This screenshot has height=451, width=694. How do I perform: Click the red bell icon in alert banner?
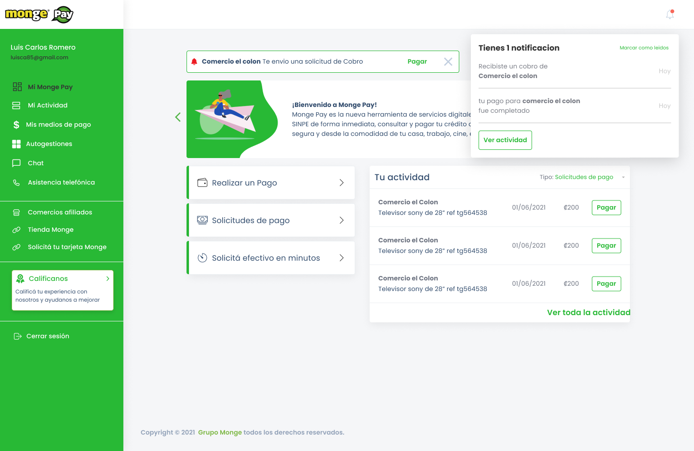(194, 62)
